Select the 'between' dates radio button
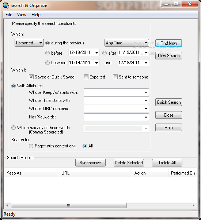 click(x=48, y=63)
